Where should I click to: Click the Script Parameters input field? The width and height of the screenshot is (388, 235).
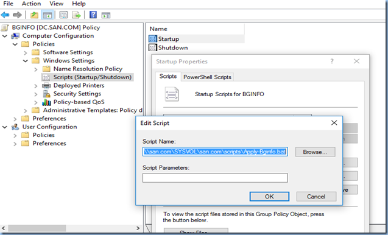215,178
